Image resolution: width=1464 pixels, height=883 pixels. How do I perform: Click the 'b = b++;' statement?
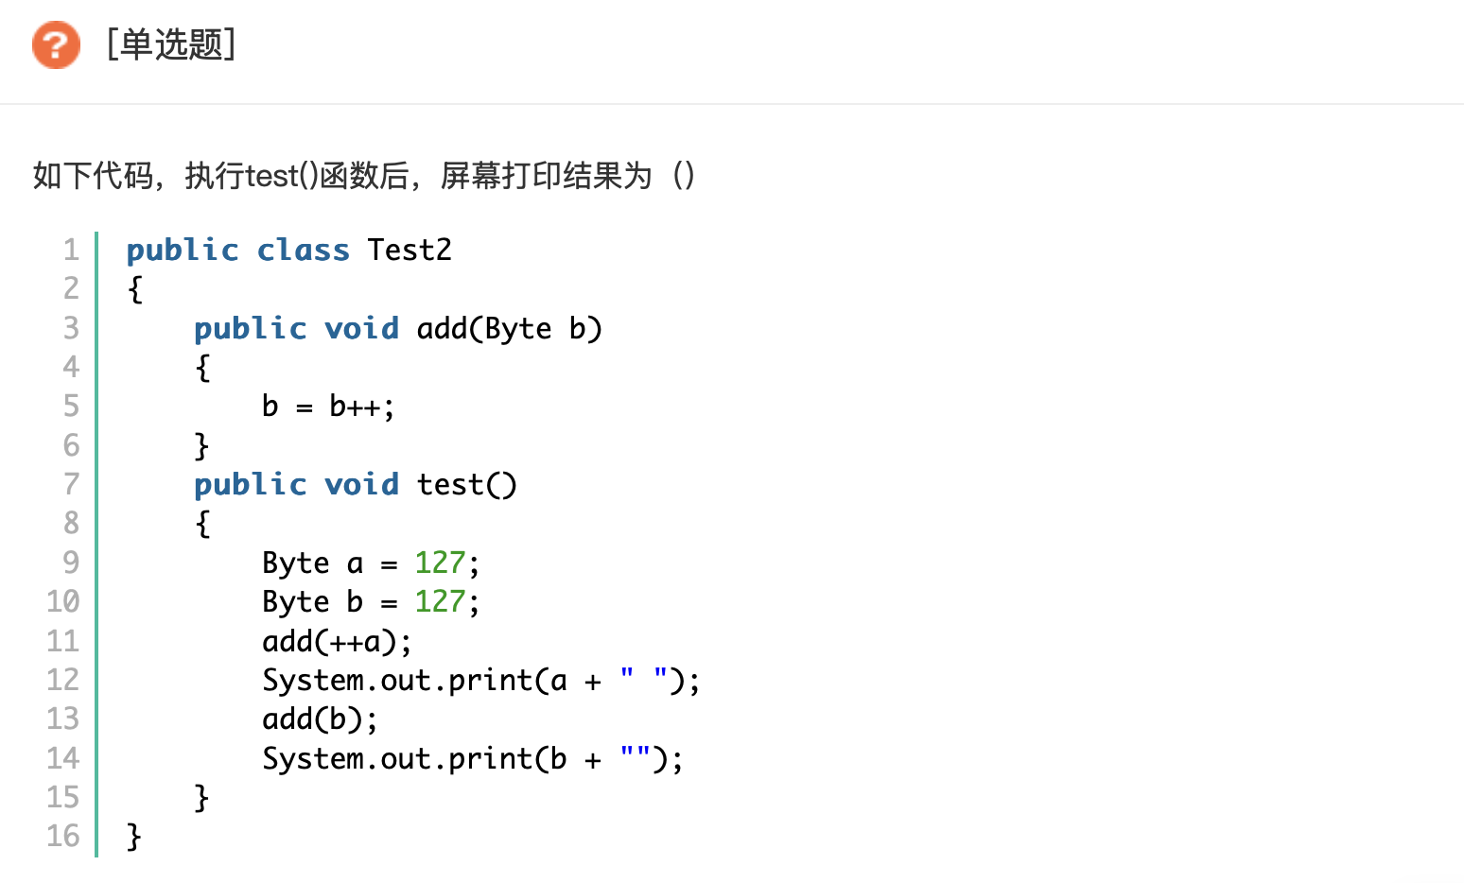(328, 407)
